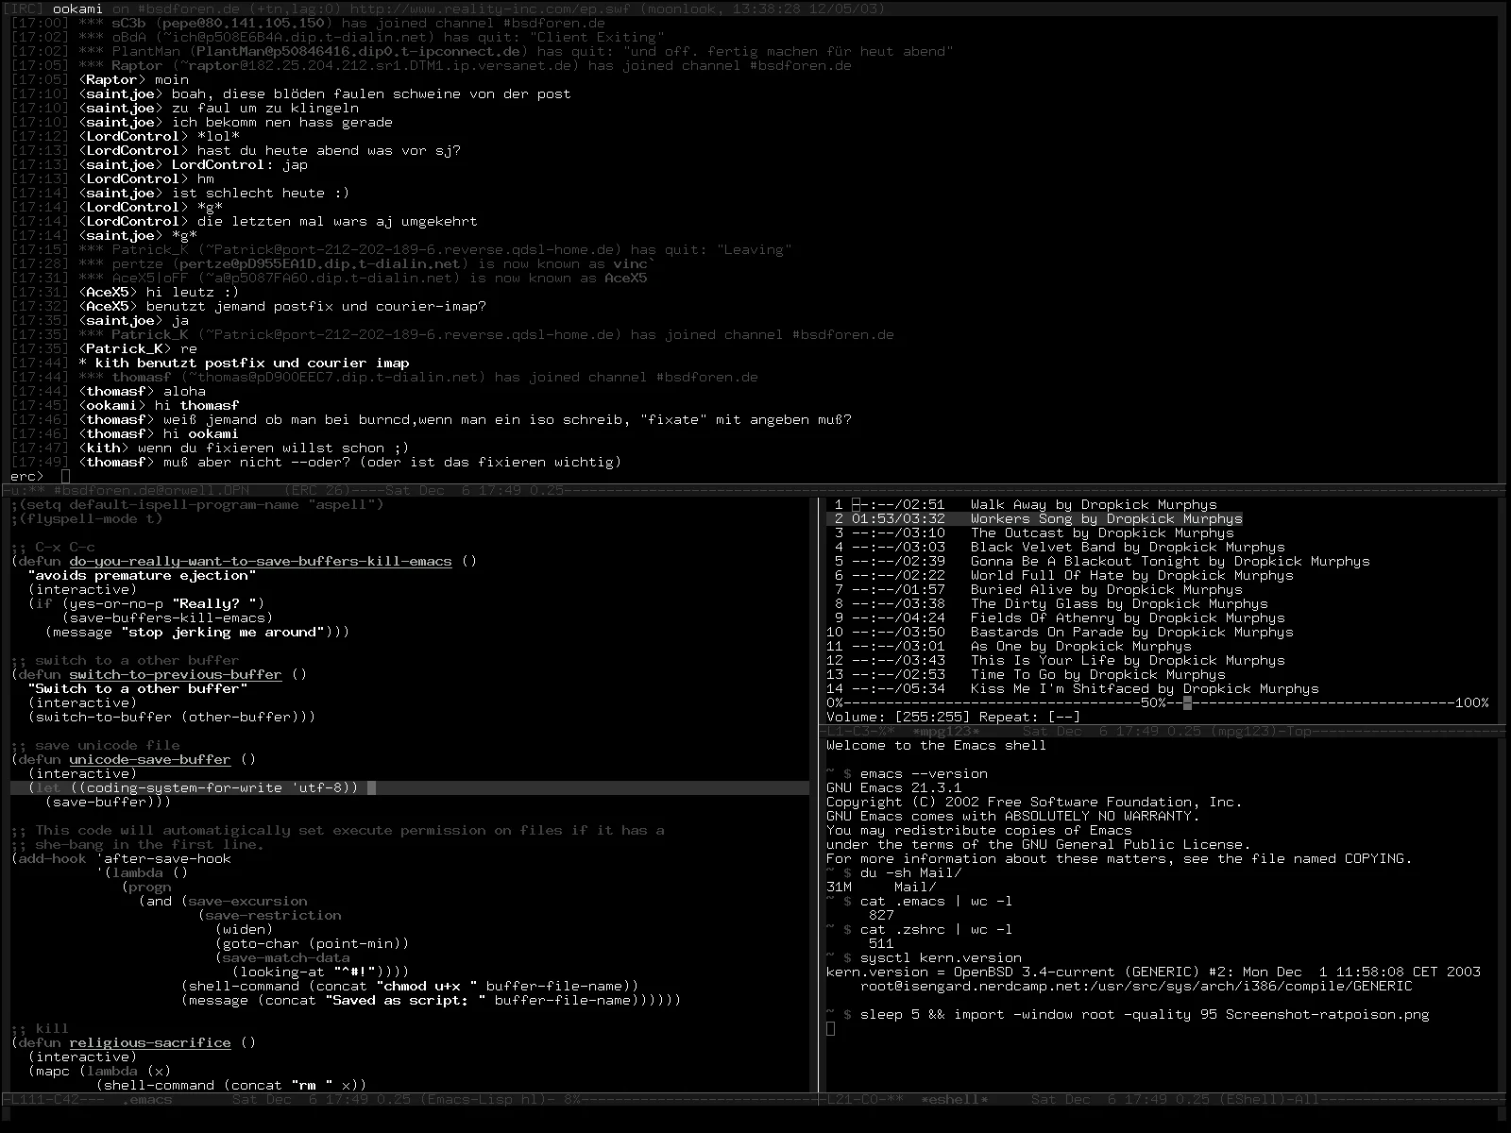Click the *eshell* mode line
Viewport: 1511px width, 1133px height.
coord(1163,1099)
